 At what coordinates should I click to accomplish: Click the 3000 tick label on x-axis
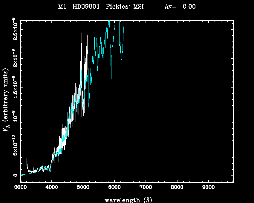(20, 187)
